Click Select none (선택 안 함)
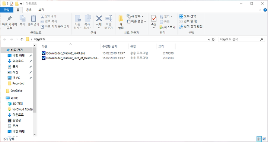Viewport: 268px width, 142px height. [188, 22]
